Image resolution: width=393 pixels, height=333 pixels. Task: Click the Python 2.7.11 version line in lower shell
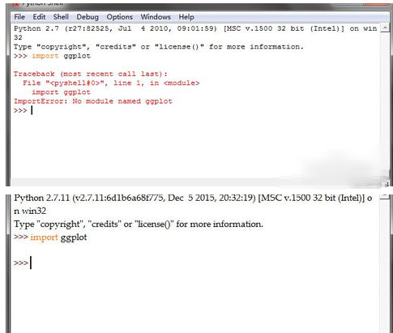193,198
